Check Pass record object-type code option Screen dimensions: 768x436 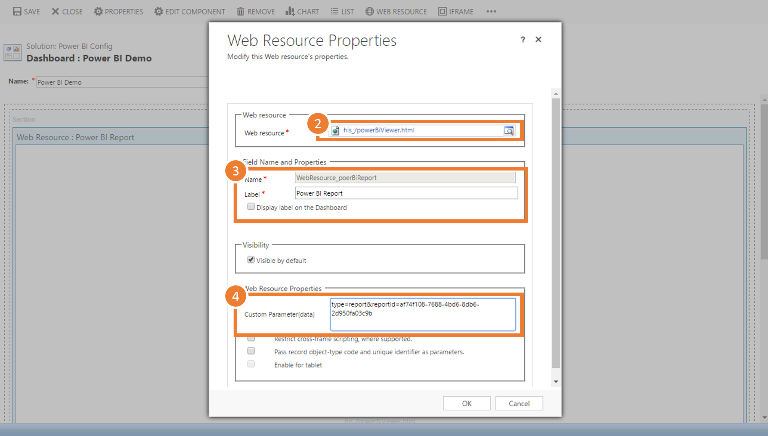(x=251, y=351)
